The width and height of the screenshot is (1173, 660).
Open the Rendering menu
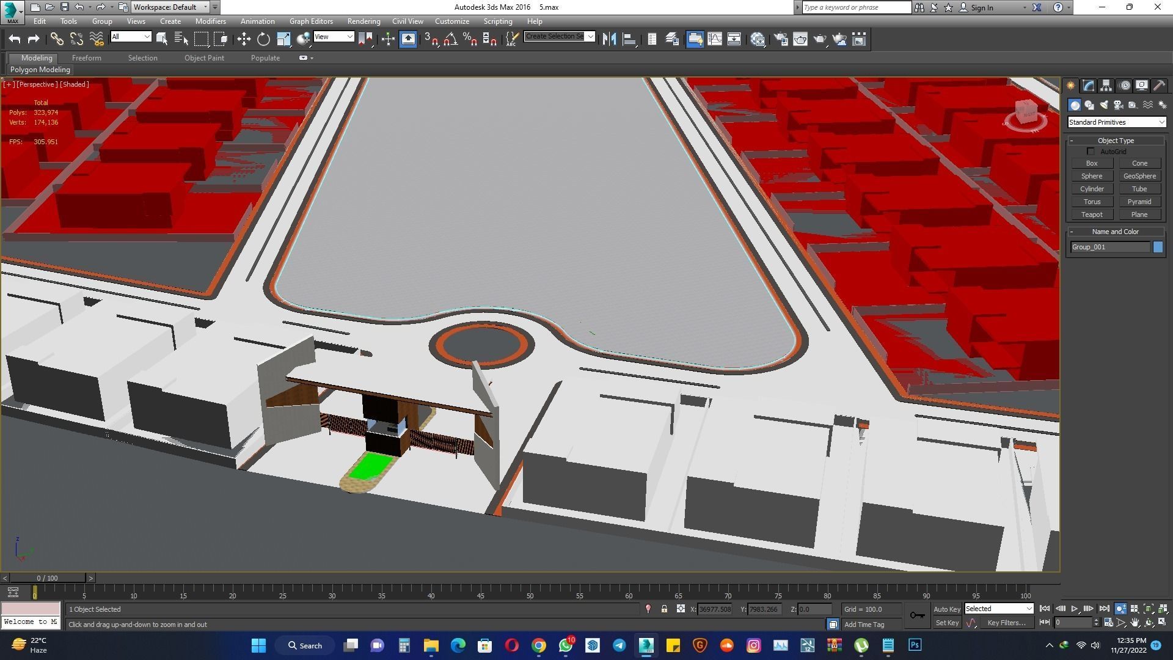(364, 21)
